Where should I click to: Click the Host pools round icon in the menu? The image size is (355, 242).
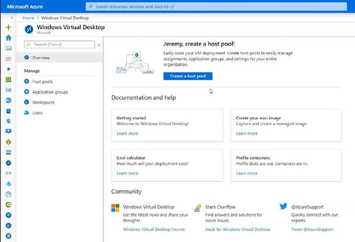coord(27,81)
